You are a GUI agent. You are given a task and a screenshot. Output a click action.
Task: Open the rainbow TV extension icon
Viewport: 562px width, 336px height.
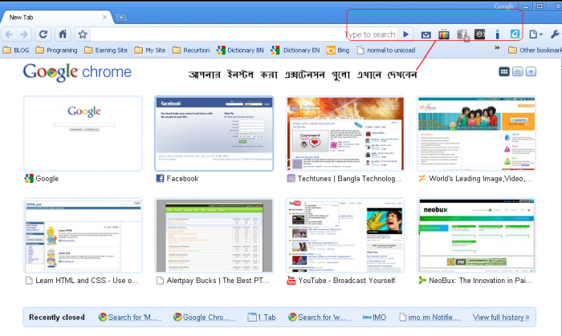tap(444, 34)
